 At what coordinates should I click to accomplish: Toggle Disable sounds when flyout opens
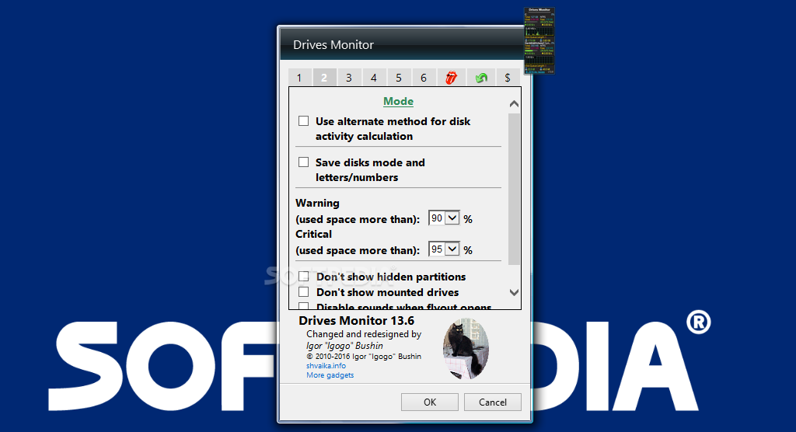304,306
